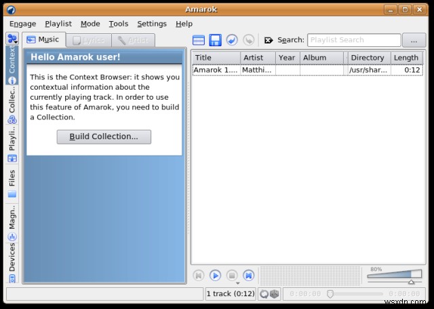Clear the playlist using toolbar icon
The image size is (434, 309).
[199, 40]
